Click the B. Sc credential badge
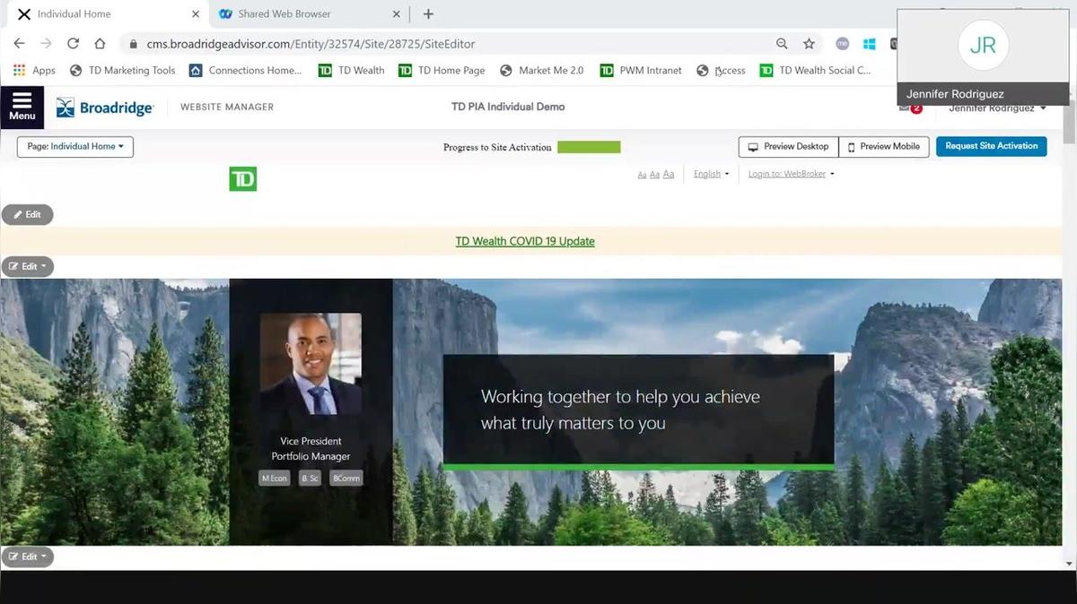Image resolution: width=1077 pixels, height=604 pixels. pyautogui.click(x=311, y=479)
